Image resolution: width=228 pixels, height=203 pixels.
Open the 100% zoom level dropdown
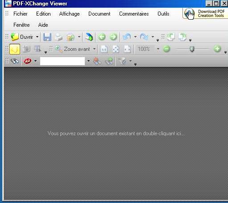click(158, 49)
